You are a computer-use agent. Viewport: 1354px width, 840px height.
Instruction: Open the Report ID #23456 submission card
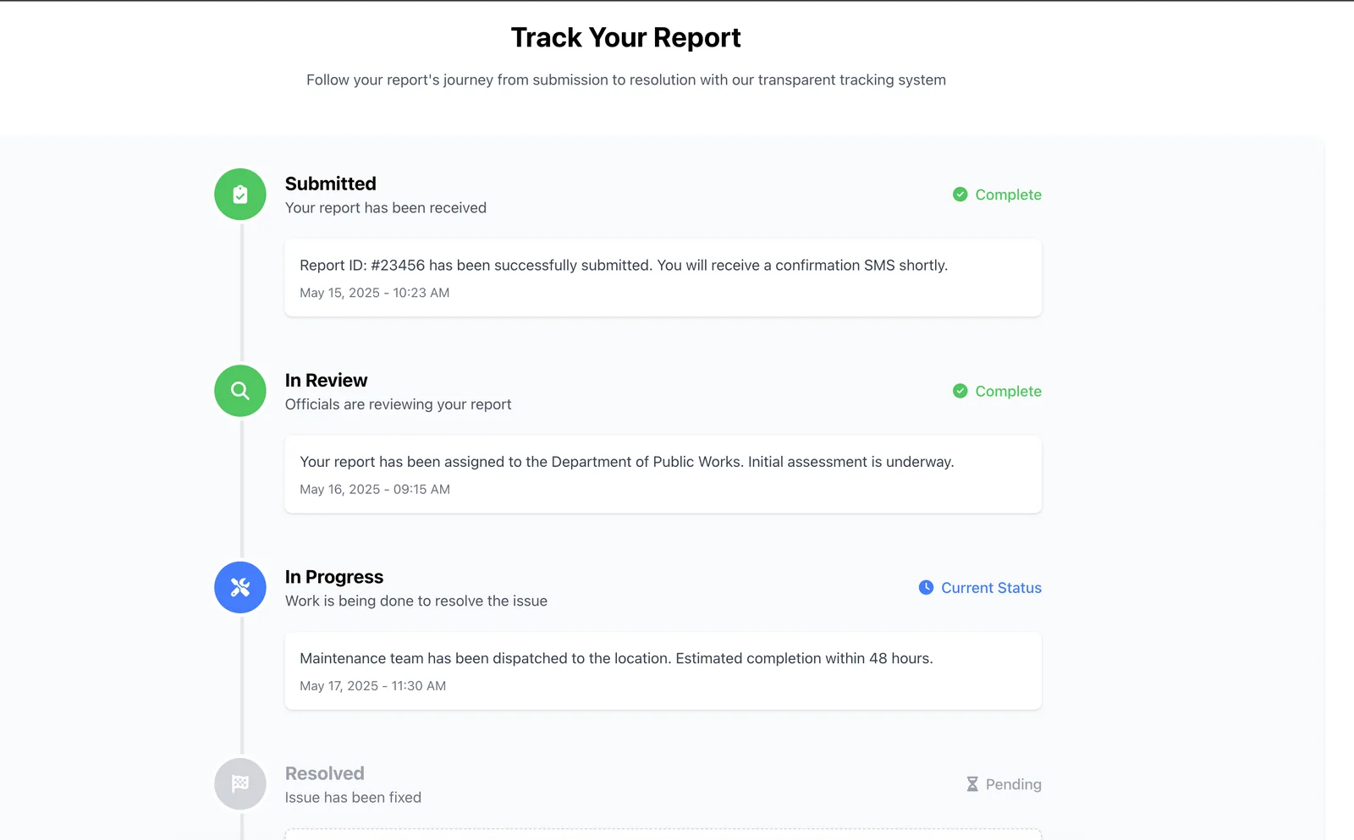point(663,278)
